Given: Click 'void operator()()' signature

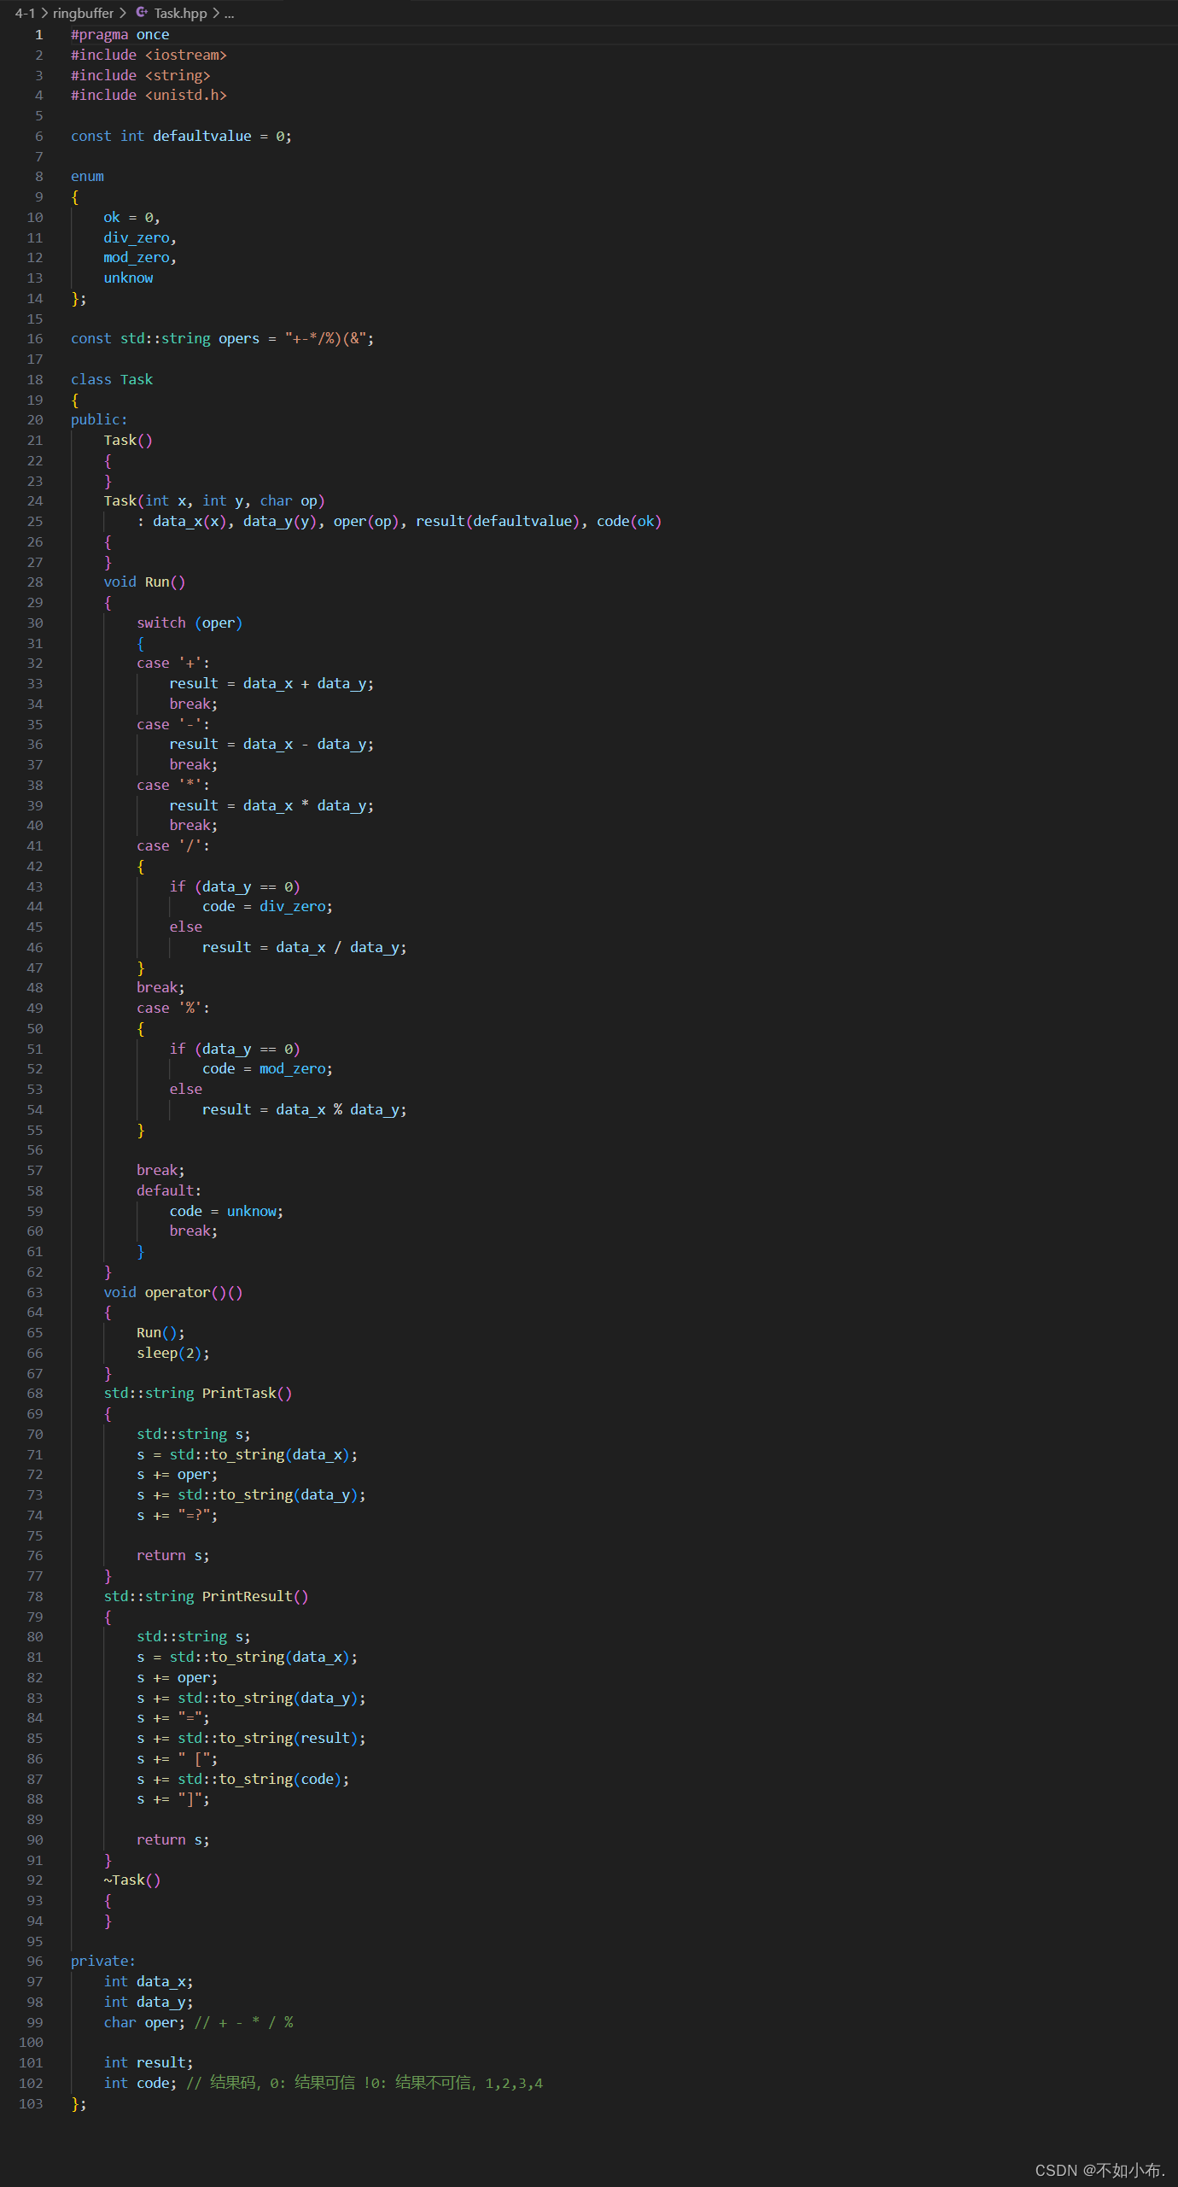Looking at the screenshot, I should pos(173,1293).
